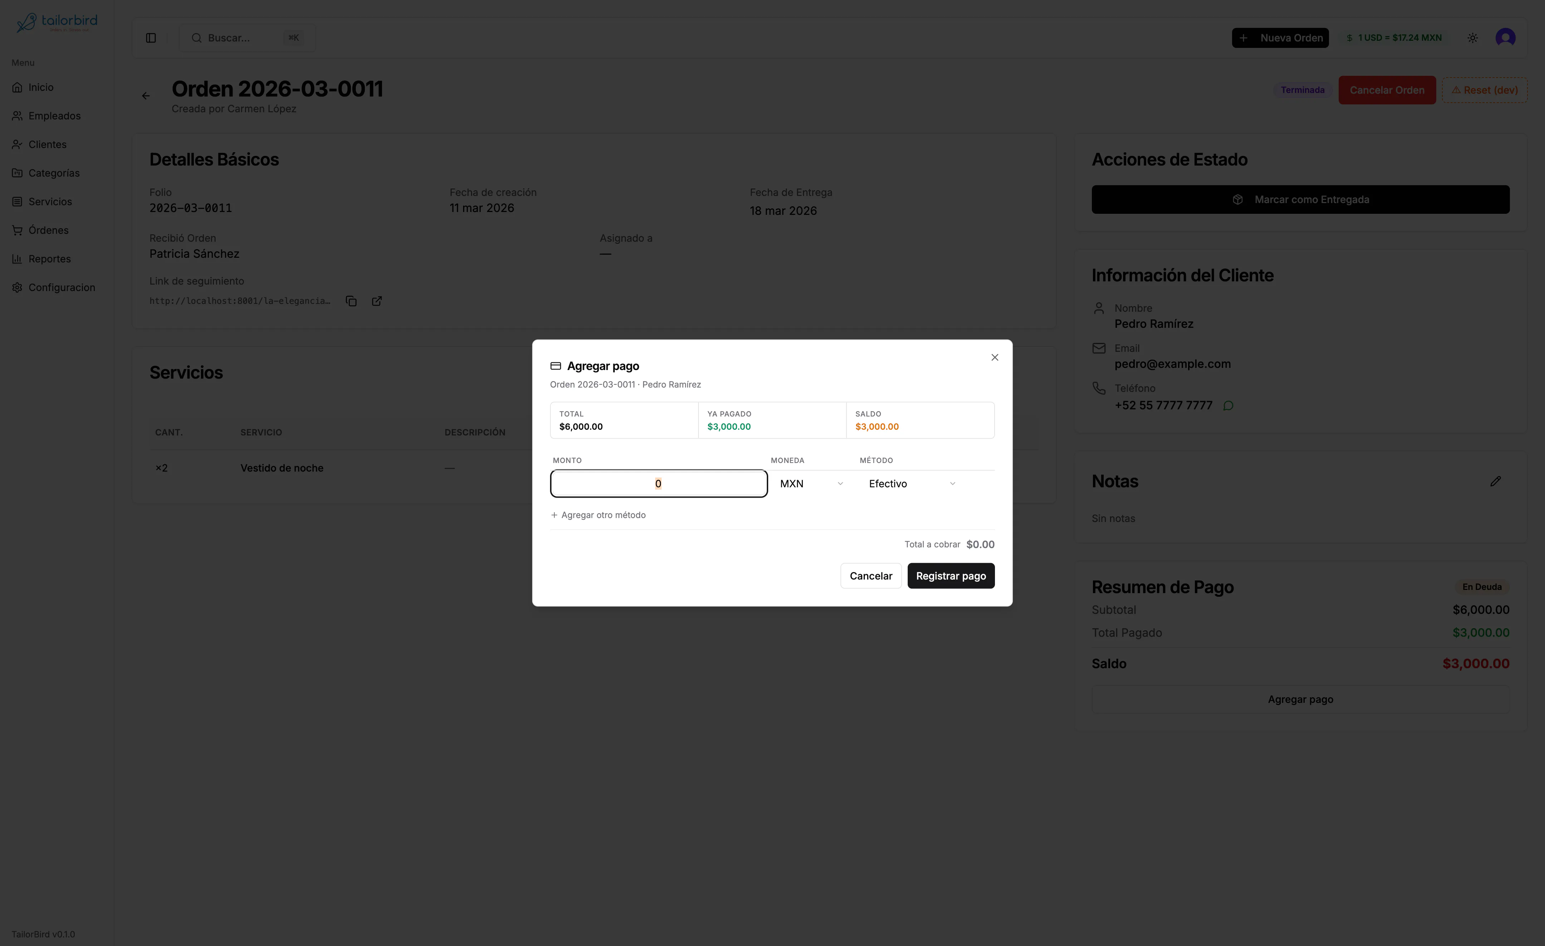Click the tailorbird logo
Image resolution: width=1545 pixels, height=946 pixels.
[57, 23]
